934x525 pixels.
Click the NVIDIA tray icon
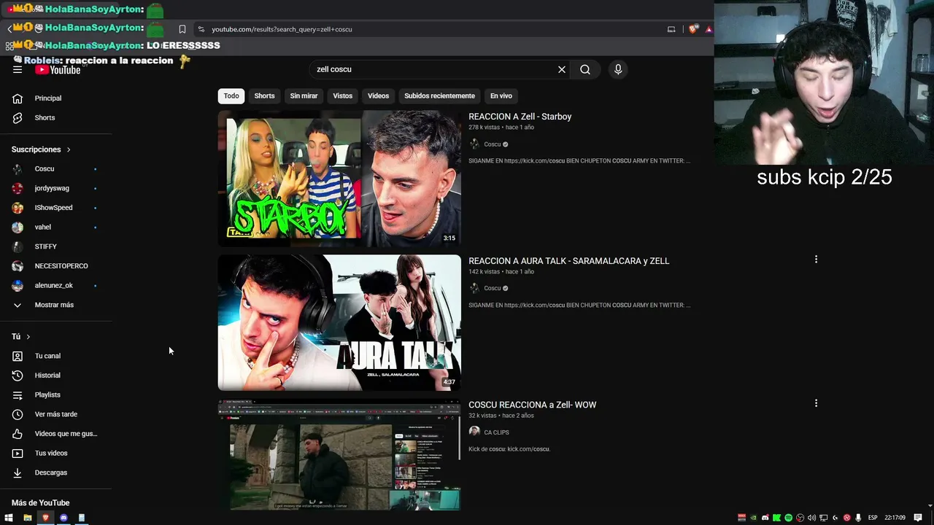[x=754, y=518]
